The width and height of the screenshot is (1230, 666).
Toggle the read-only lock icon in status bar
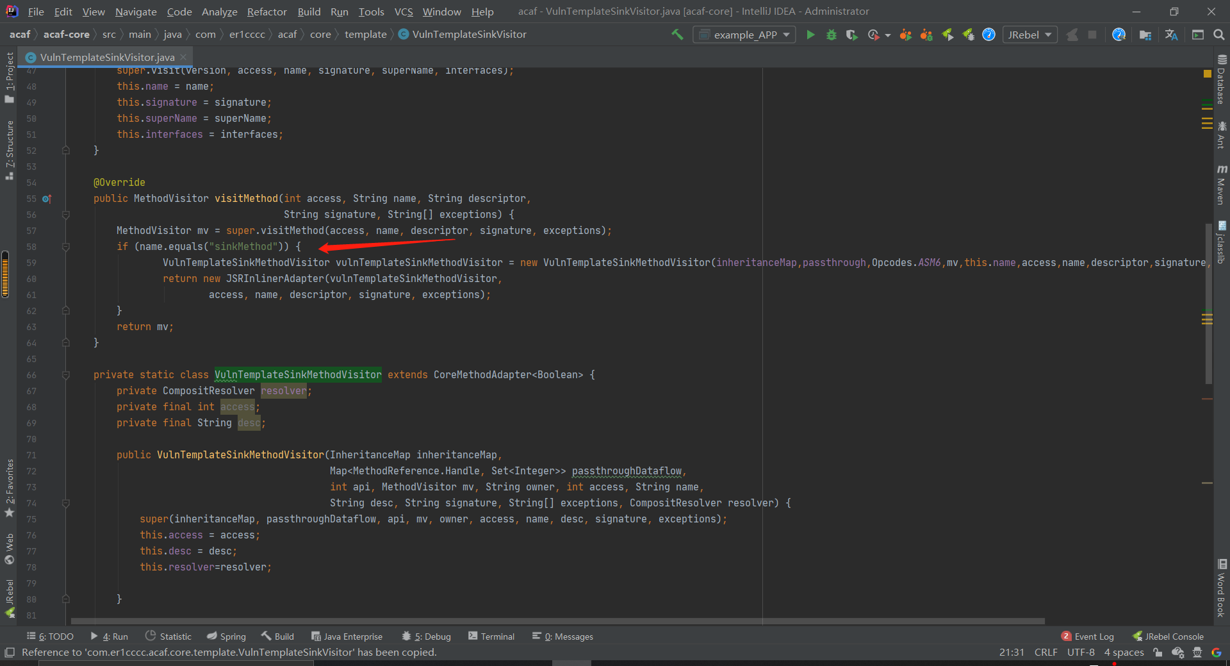coord(1158,653)
